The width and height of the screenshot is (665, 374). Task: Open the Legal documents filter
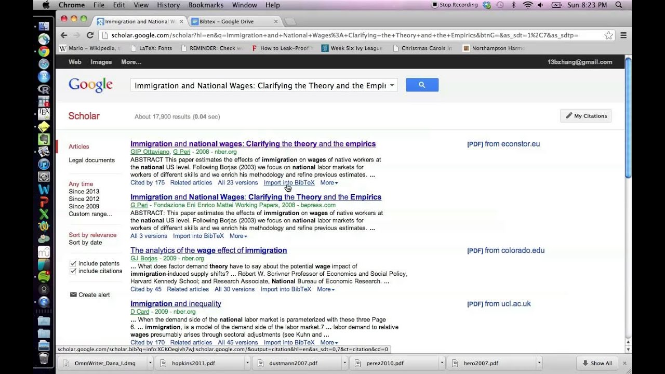91,160
